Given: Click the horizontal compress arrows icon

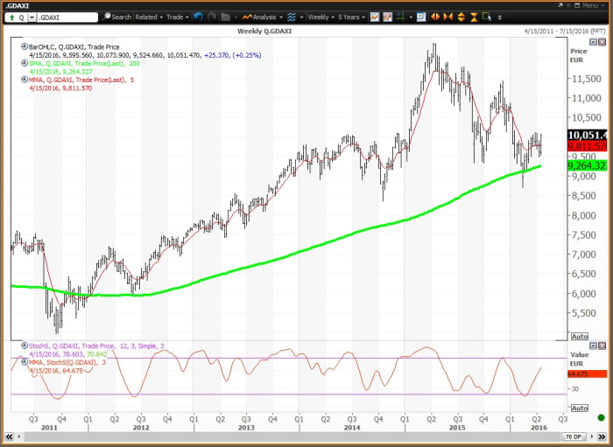Looking at the screenshot, I should (449, 17).
